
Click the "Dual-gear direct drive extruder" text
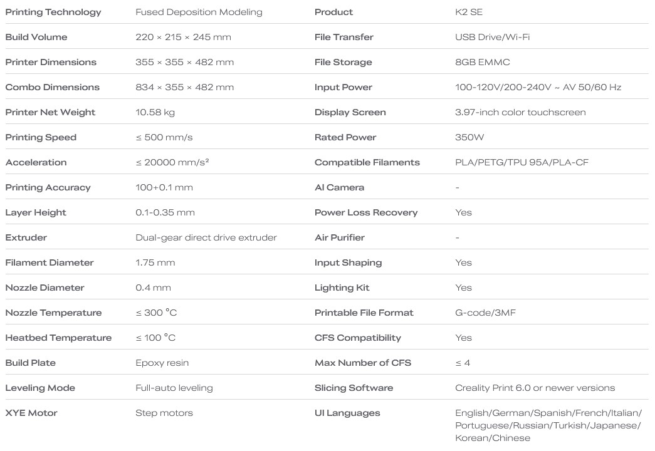coord(206,237)
